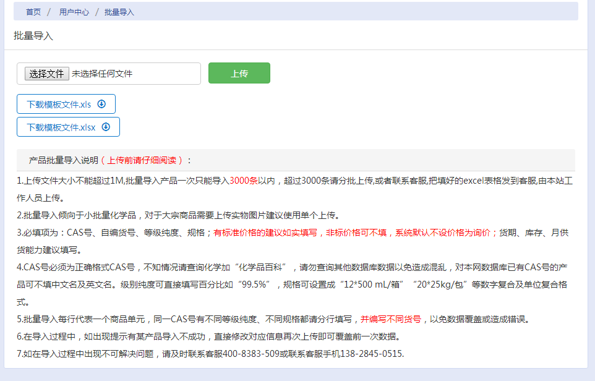This screenshot has width=595, height=381.
Task: Open 用户中心 from the breadcrumb
Action: pyautogui.click(x=74, y=12)
